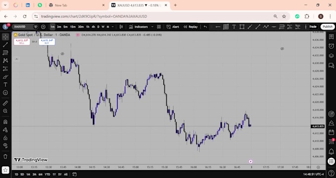
Task: Set the date range to All
Action: (66, 175)
